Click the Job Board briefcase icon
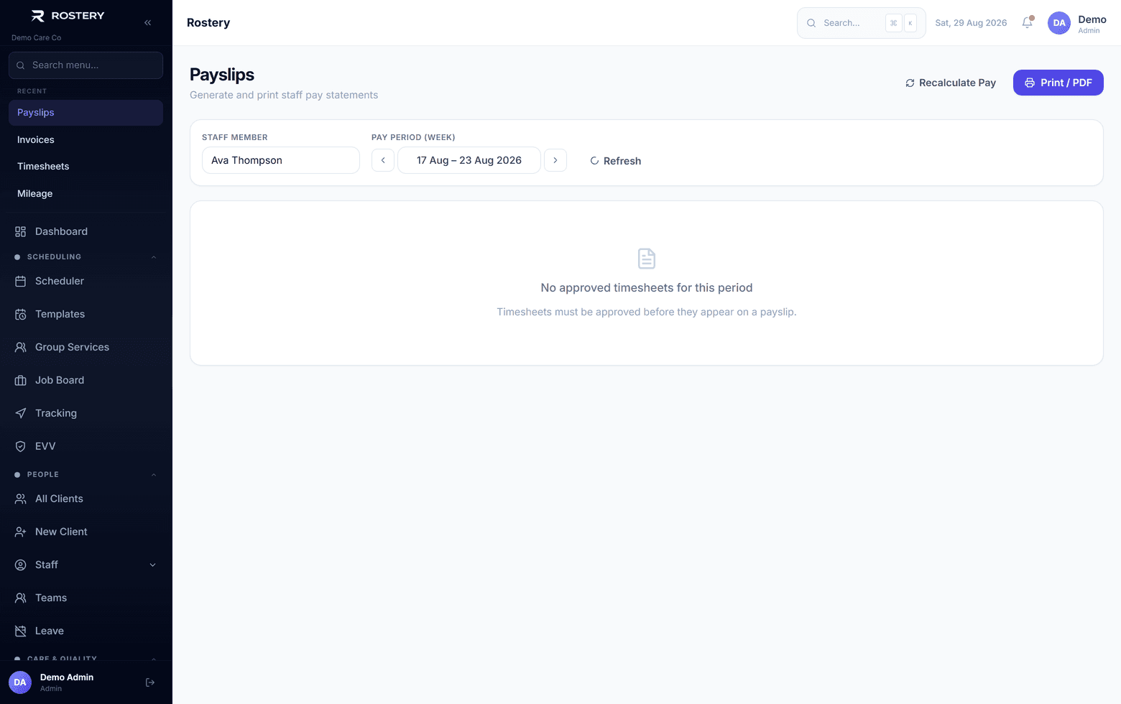 (x=21, y=380)
